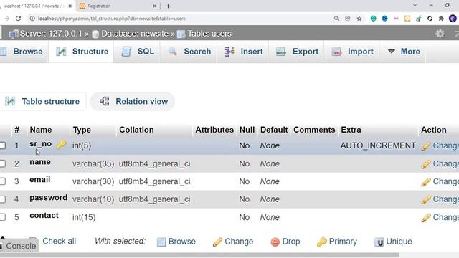Click the browser address bar URL

point(112,19)
